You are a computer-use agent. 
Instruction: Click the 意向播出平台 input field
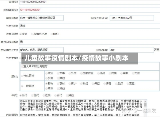(x=42, y=50)
